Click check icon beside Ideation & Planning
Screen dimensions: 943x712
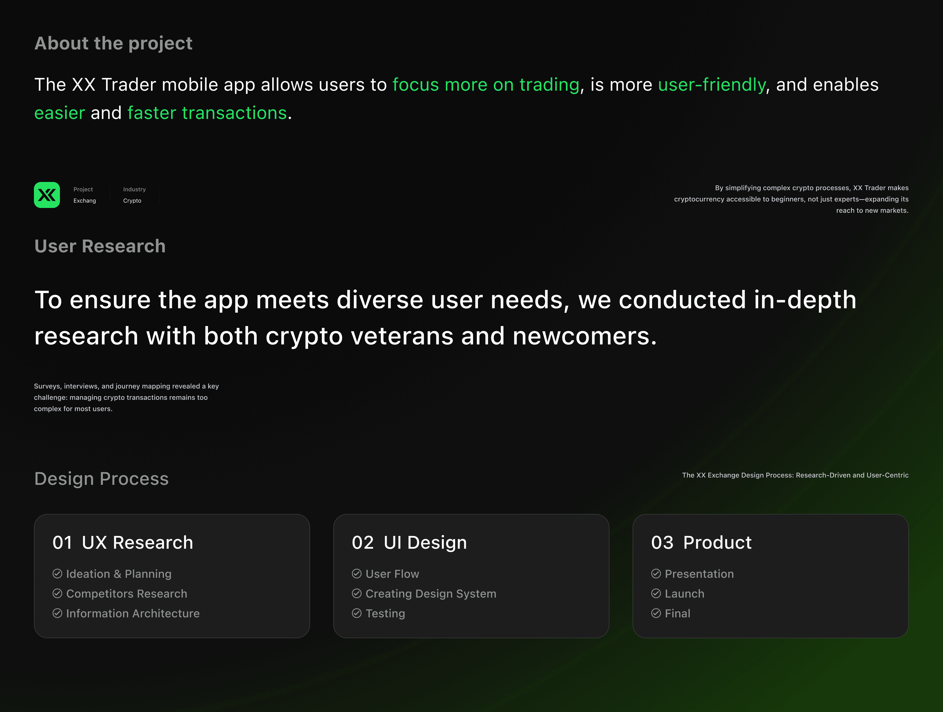tap(58, 574)
